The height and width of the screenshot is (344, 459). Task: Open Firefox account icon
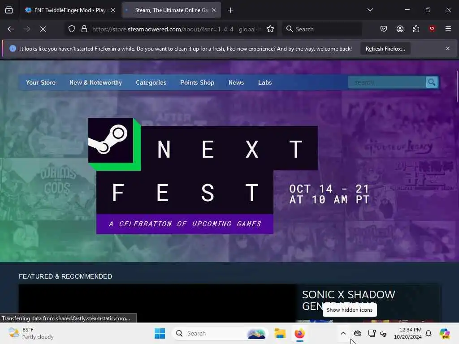400,29
